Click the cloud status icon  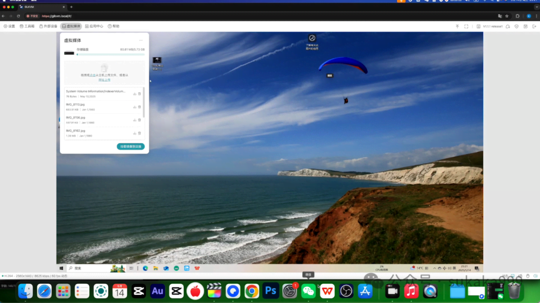coord(507,26)
